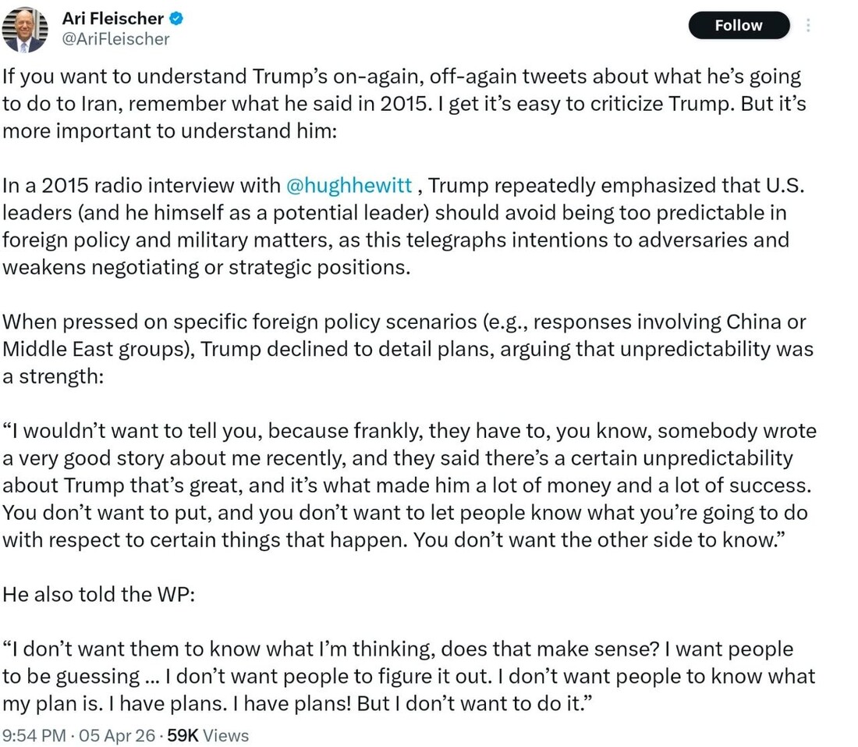This screenshot has height=747, width=858.
Task: Click the blue verified badge
Action: (x=177, y=18)
